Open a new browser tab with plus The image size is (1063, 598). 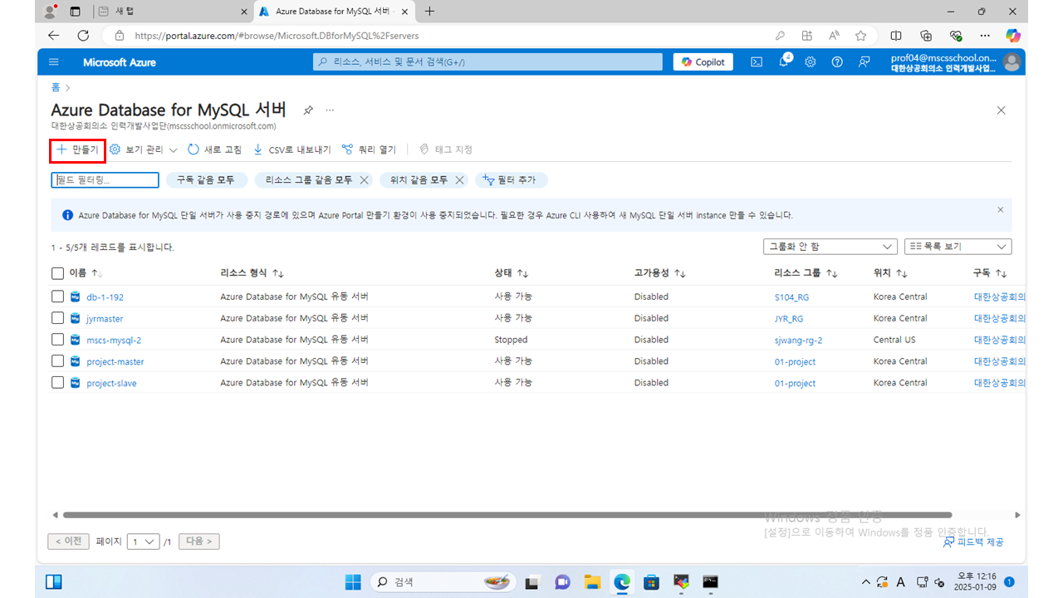pyautogui.click(x=429, y=12)
